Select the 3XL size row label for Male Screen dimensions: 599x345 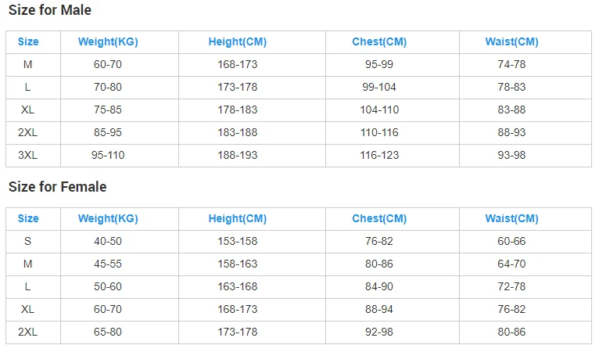[x=28, y=156]
